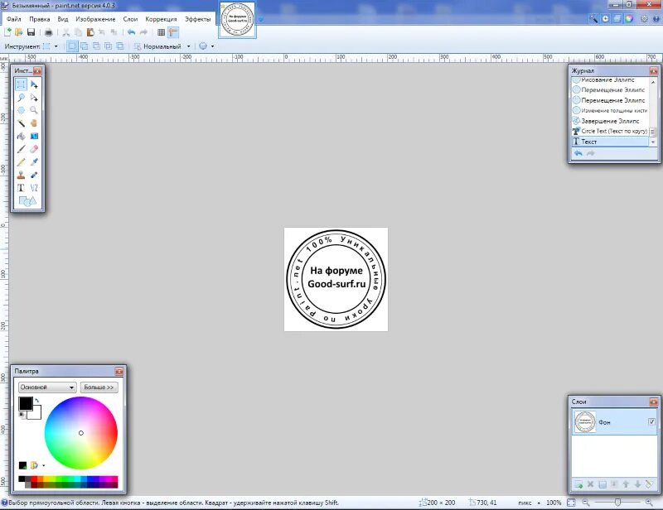Select the Recolor tool
This screenshot has width=663, height=510.
(34, 175)
